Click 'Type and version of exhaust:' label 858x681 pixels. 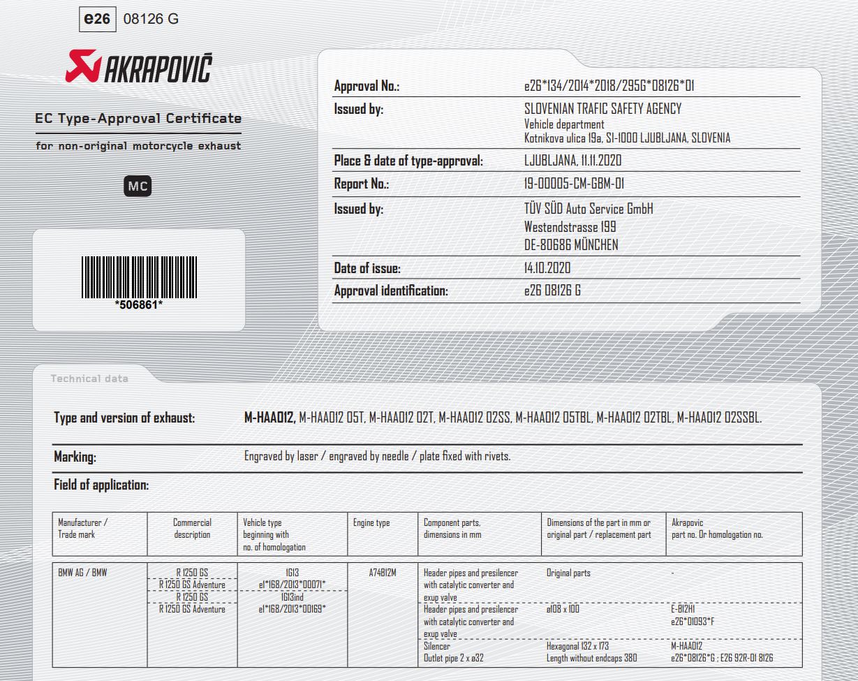point(124,418)
